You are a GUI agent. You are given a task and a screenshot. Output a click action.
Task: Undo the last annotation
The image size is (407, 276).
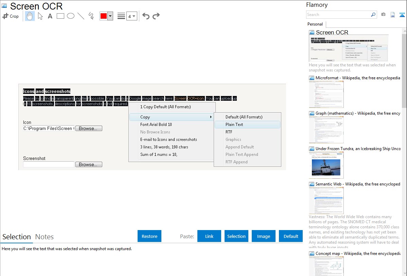(x=146, y=16)
